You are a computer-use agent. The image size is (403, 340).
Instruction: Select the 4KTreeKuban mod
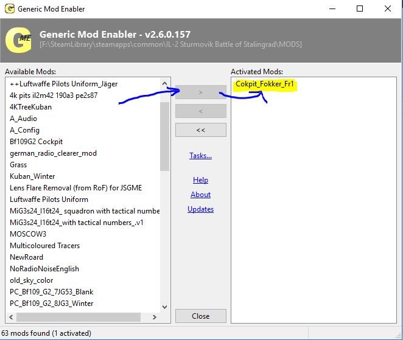[30, 107]
